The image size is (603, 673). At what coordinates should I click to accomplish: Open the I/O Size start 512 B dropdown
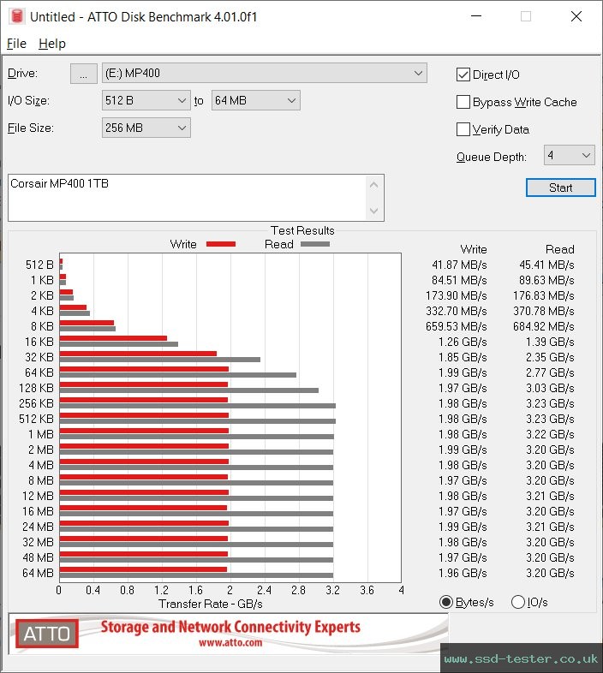pos(146,100)
